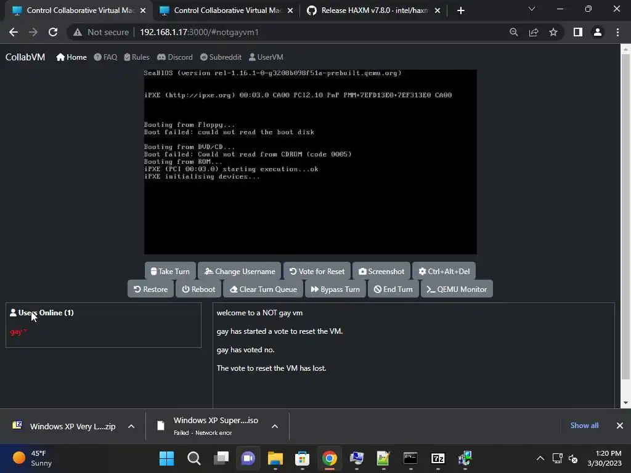Screen dimensions: 631x473
Task: Open Change Username dialog
Action: click(x=240, y=271)
